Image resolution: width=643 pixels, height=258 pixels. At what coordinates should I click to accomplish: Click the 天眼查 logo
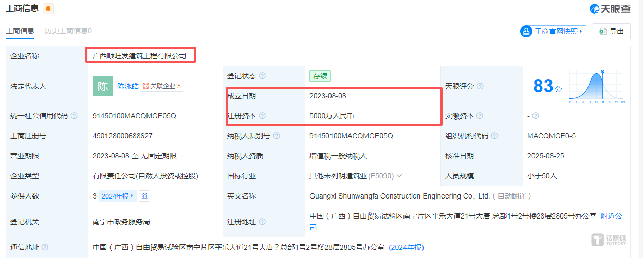click(x=610, y=9)
